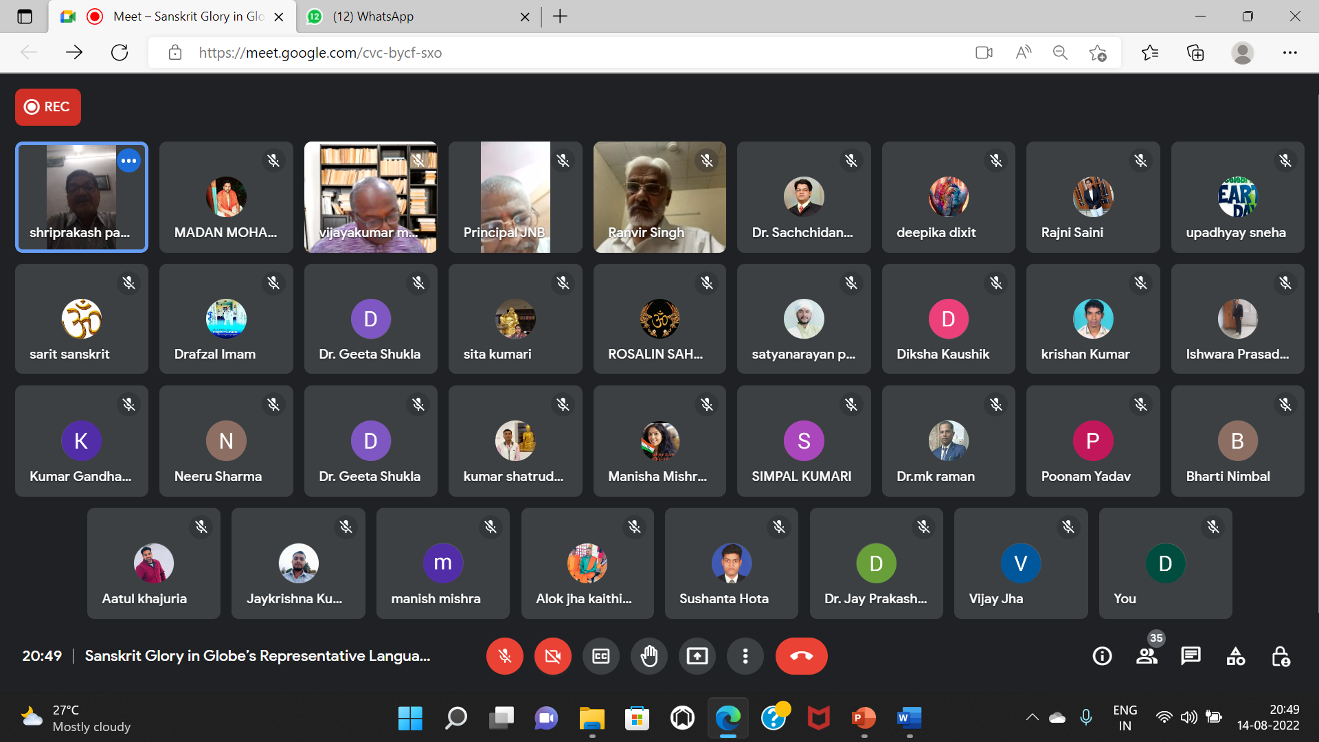Leave the call with red hangup button

801,656
